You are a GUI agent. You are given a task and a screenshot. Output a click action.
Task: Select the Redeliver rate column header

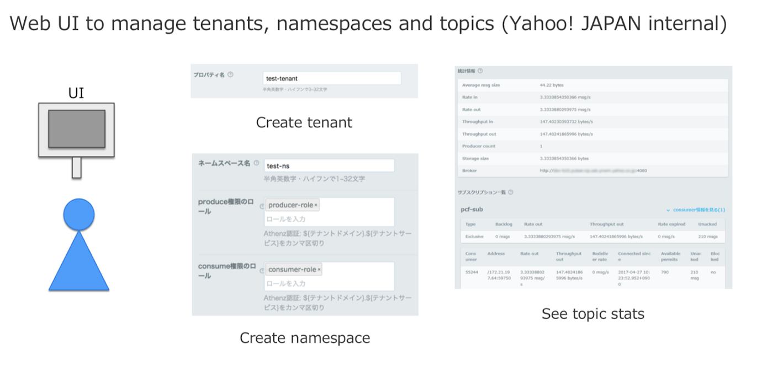(x=600, y=256)
